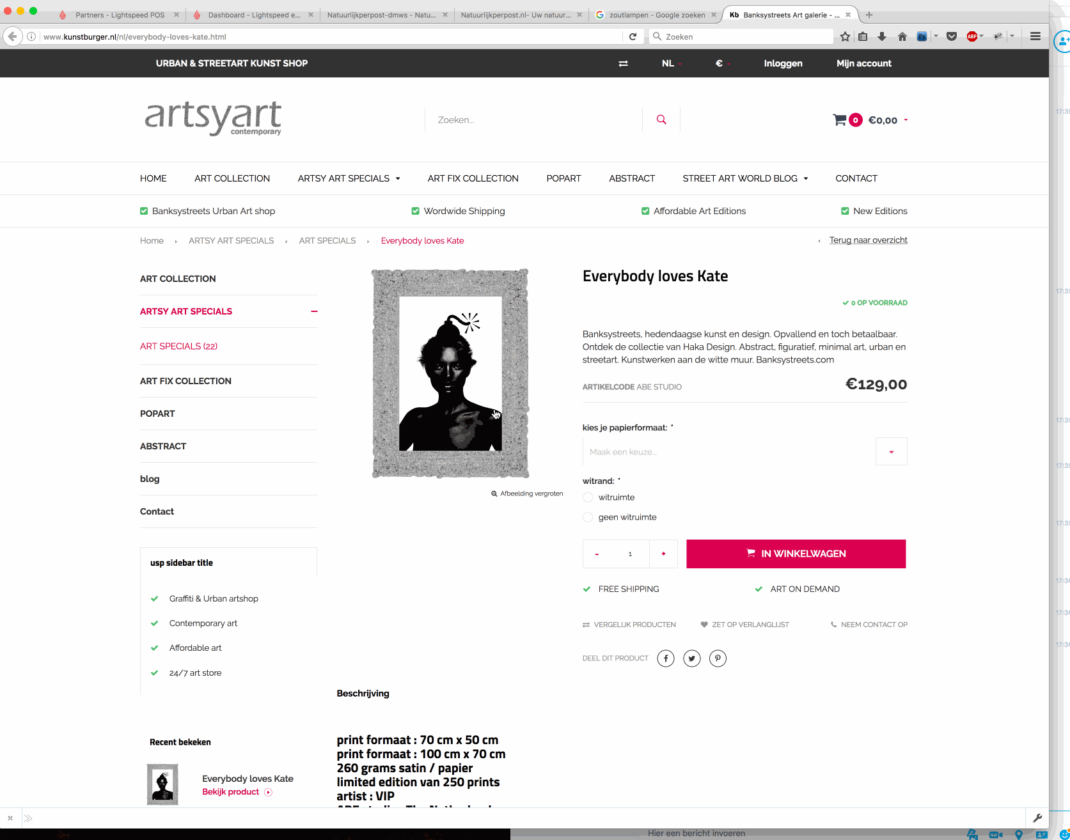
Task: Open the shopping cart icon
Action: pyautogui.click(x=840, y=120)
